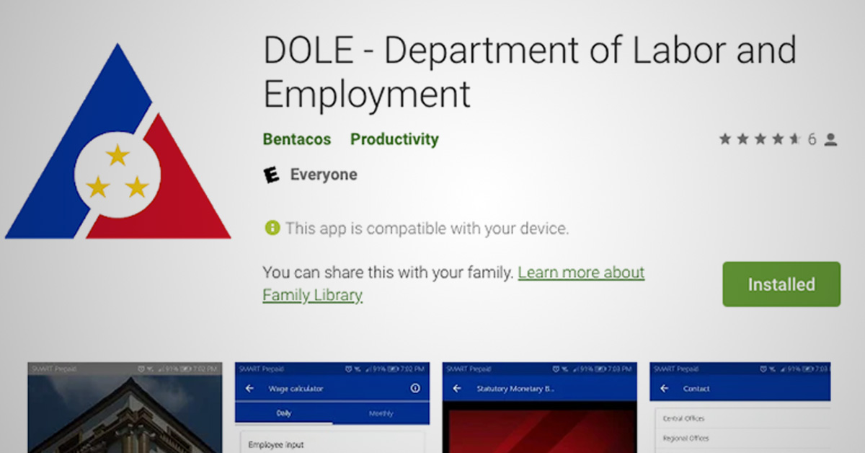Click the green compatibility info icon
The height and width of the screenshot is (453, 865).
(x=271, y=228)
